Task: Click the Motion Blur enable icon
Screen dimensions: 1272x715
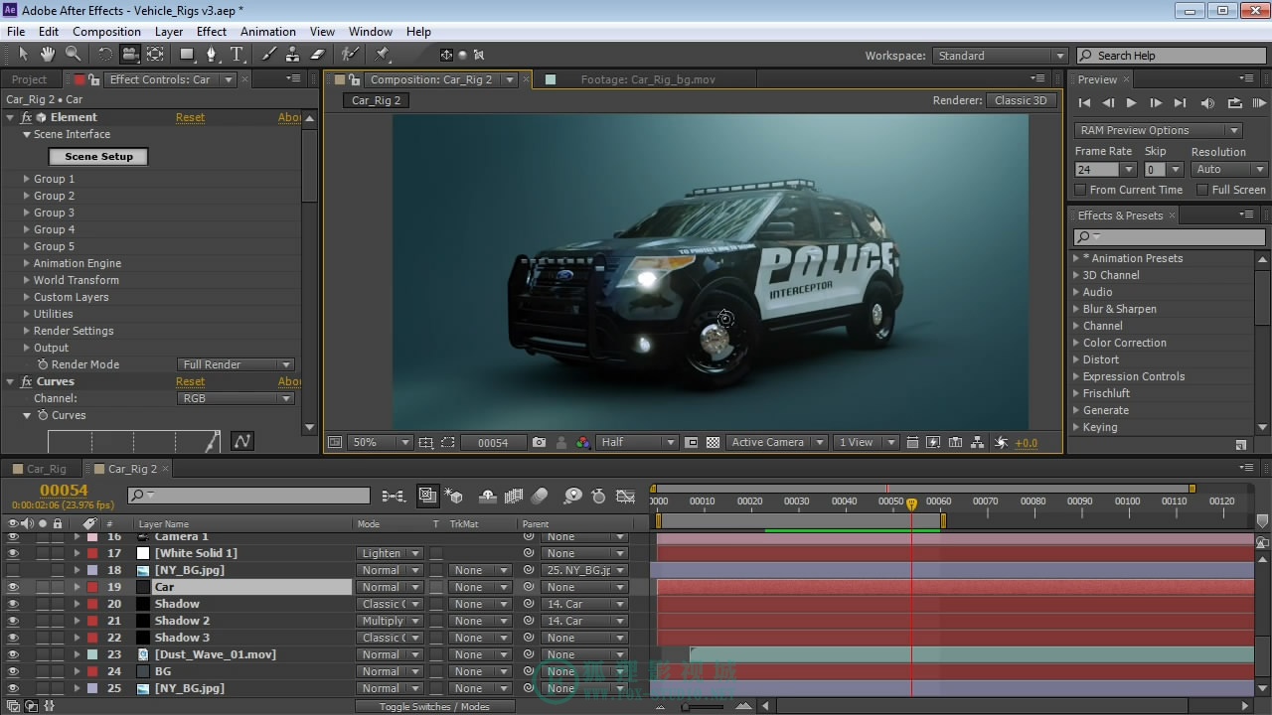Action: click(x=540, y=496)
